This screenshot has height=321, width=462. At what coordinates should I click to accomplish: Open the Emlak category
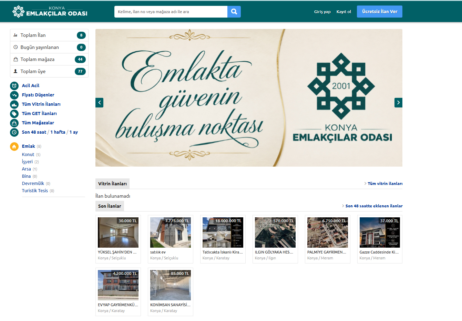point(29,146)
